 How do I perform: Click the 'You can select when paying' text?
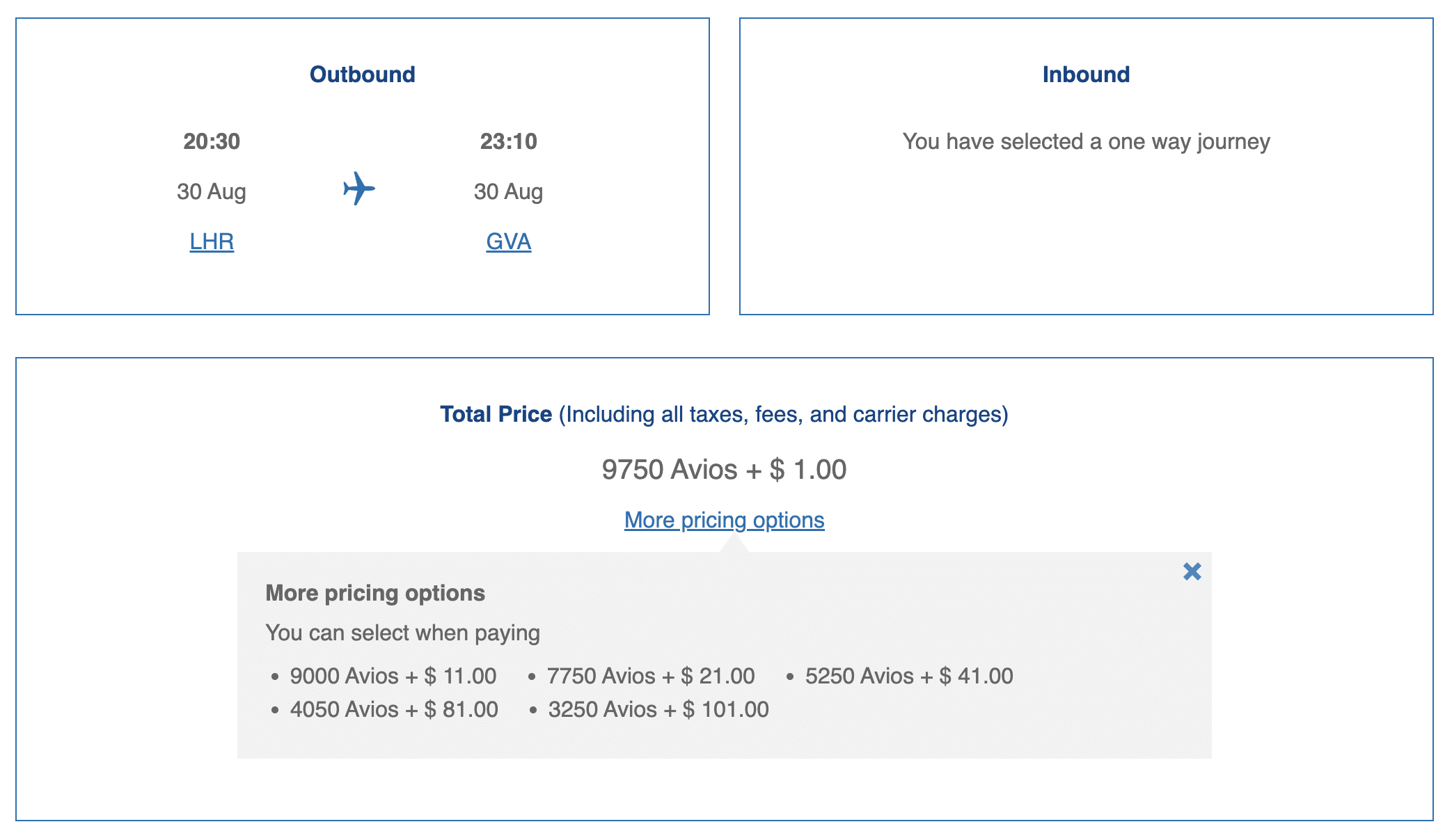[x=402, y=633]
